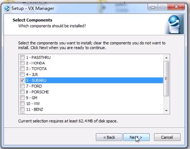
Task: Proceed by clicking Next
Action: [136, 137]
